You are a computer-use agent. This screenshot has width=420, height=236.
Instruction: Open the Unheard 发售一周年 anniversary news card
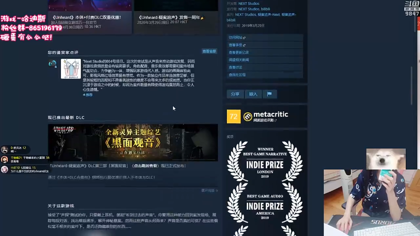[x=176, y=17]
